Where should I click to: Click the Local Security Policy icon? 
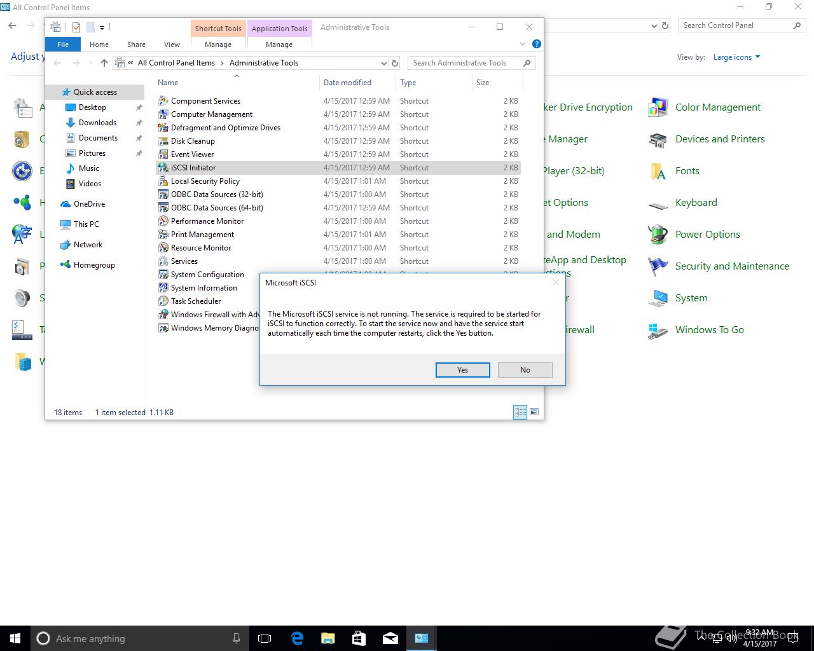(163, 181)
